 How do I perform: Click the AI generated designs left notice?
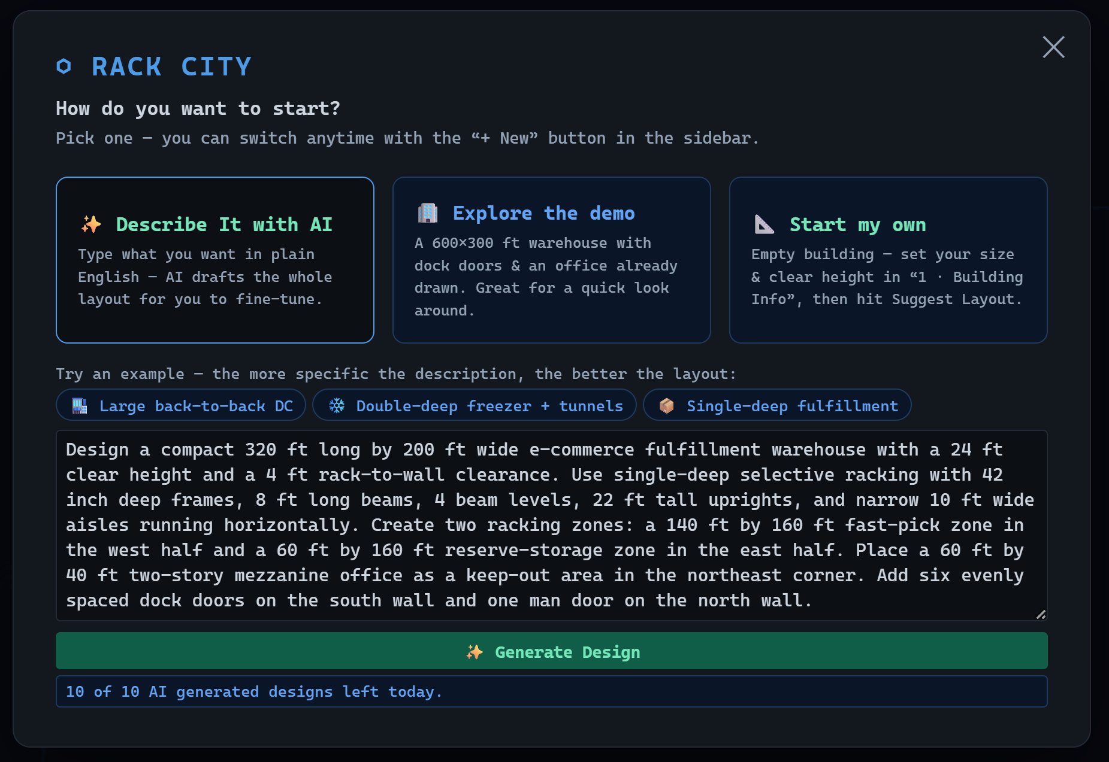pyautogui.click(x=552, y=691)
